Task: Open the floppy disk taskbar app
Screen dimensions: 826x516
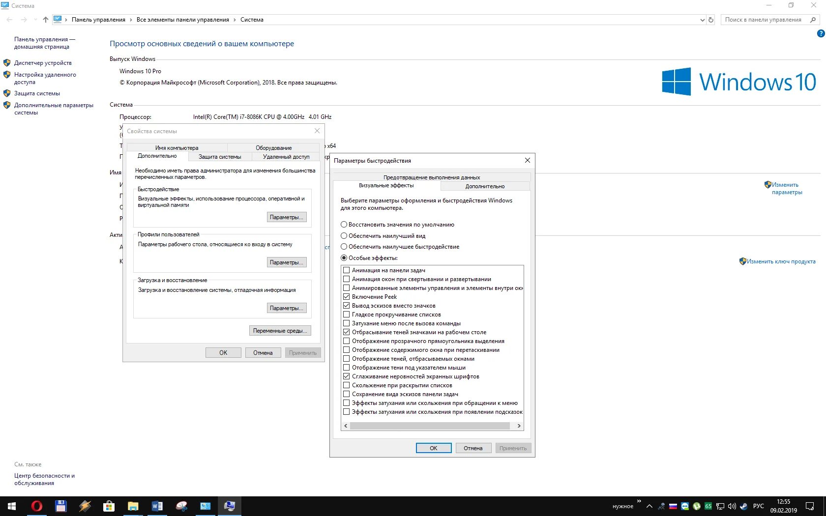Action: pyautogui.click(x=60, y=506)
